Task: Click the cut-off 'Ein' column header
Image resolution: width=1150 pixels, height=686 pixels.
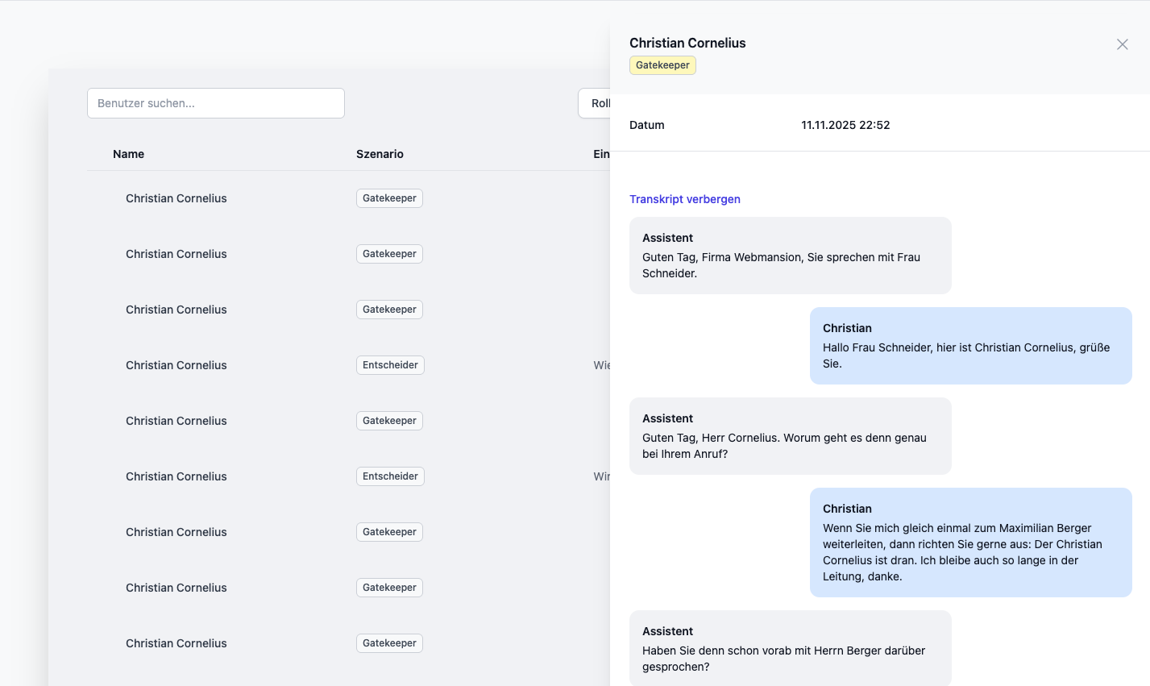Action: 601,154
